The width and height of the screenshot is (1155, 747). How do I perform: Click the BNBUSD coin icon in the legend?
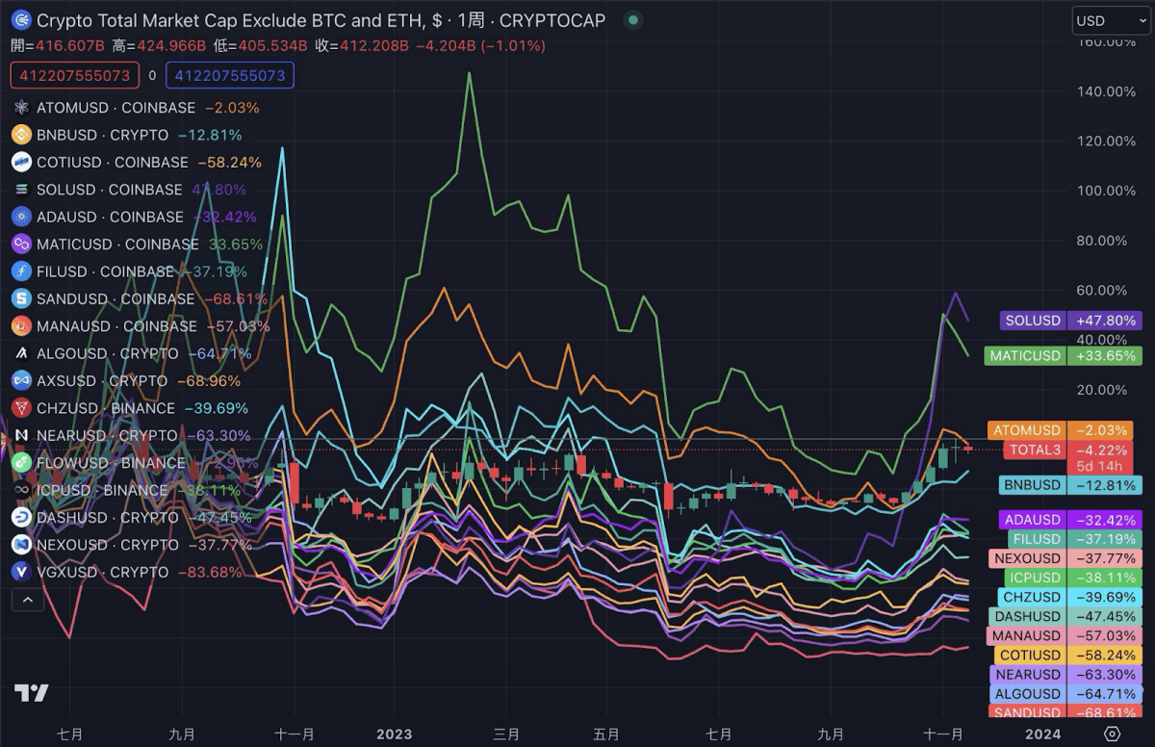click(x=21, y=135)
